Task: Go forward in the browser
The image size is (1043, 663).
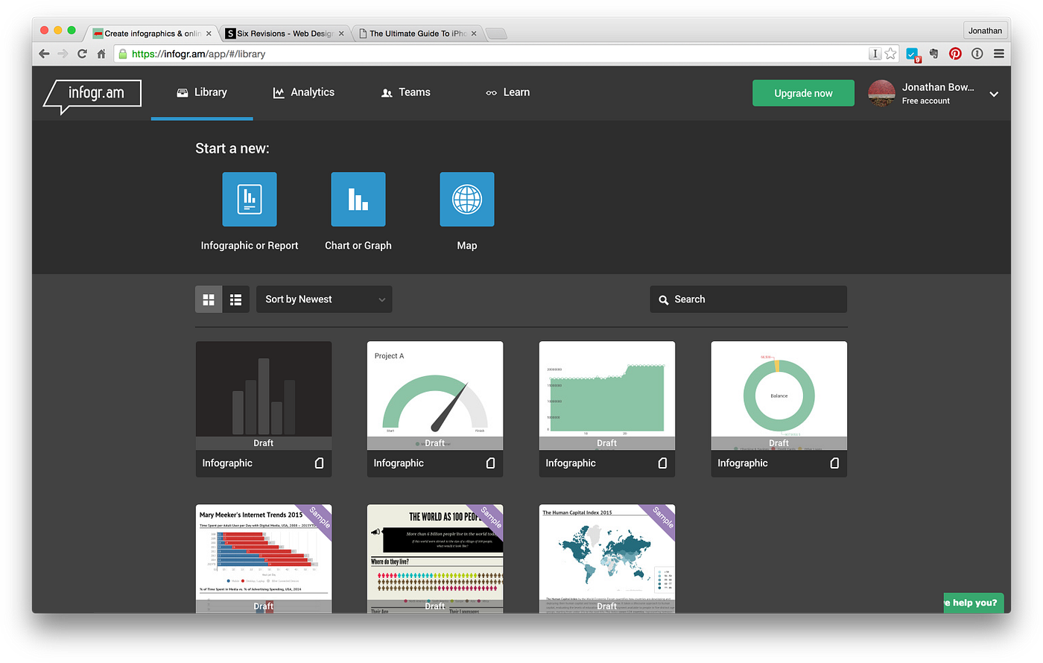Action: pyautogui.click(x=63, y=54)
